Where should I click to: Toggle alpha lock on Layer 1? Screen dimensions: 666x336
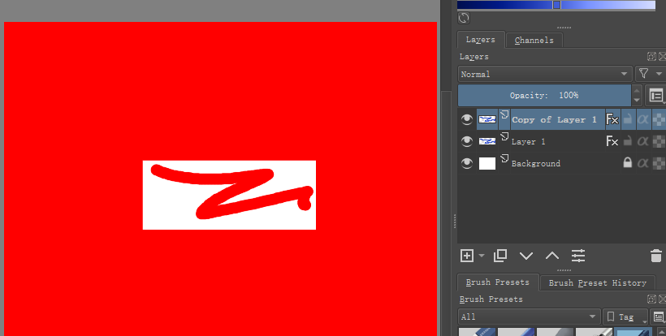point(642,141)
